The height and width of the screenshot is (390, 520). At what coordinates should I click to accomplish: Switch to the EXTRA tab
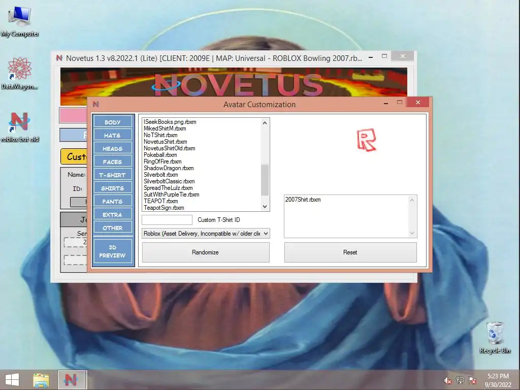[x=113, y=215]
